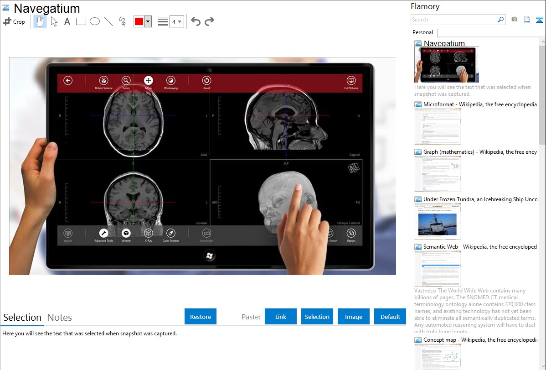Image resolution: width=546 pixels, height=370 pixels.
Task: Click the X-Ray icon
Action: tap(148, 233)
